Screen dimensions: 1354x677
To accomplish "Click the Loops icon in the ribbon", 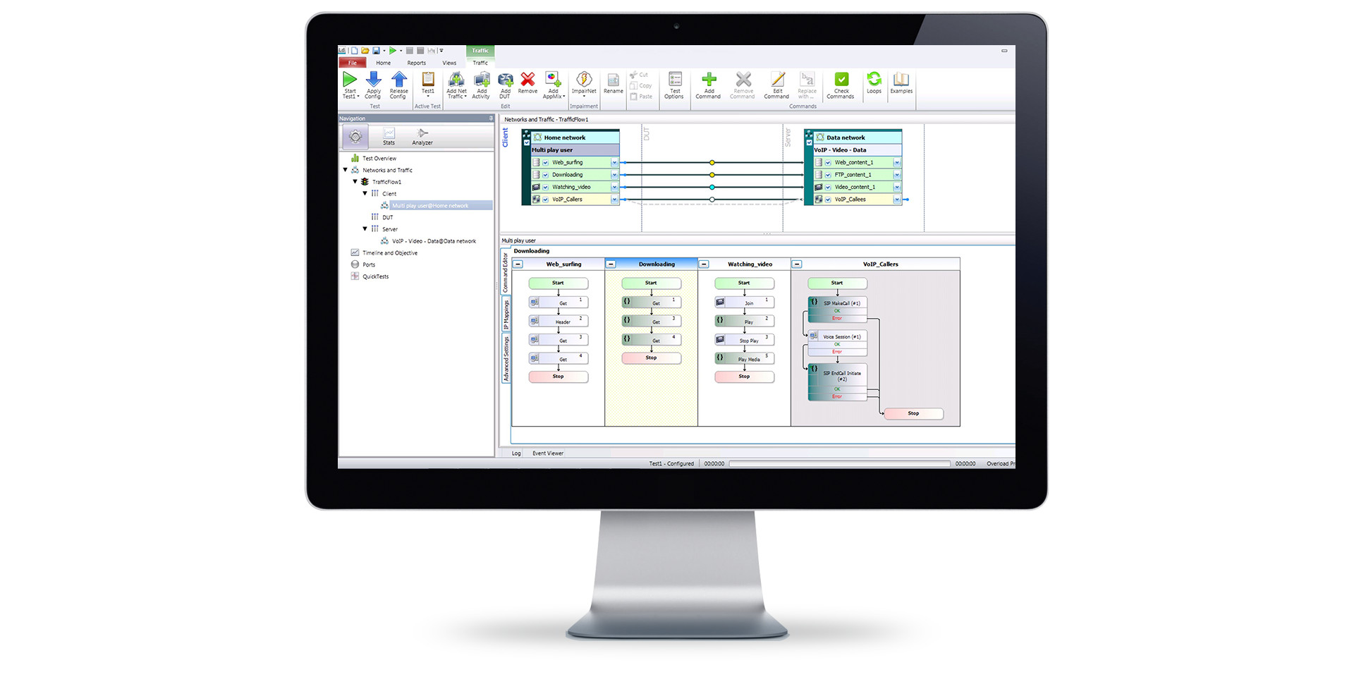I will [x=874, y=80].
